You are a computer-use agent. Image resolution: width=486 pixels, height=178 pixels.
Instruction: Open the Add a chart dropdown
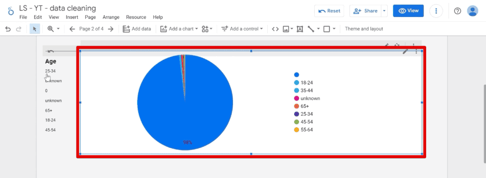pos(179,29)
